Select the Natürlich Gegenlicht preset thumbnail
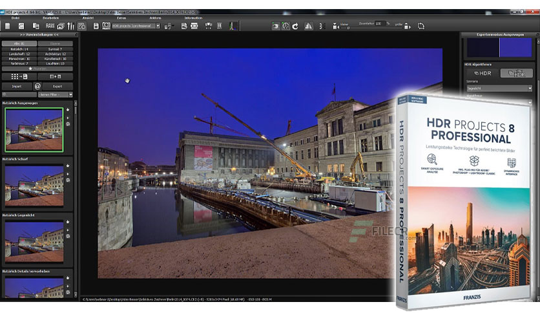540x313 pixels. pyautogui.click(x=34, y=242)
